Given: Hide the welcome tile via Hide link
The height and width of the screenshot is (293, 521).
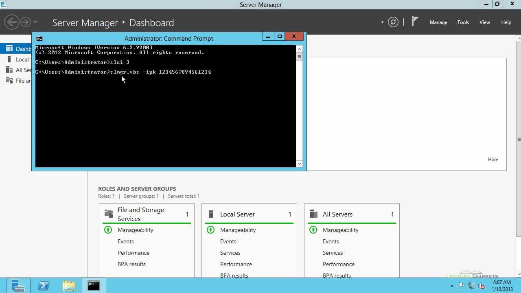Looking at the screenshot, I should 493,160.
